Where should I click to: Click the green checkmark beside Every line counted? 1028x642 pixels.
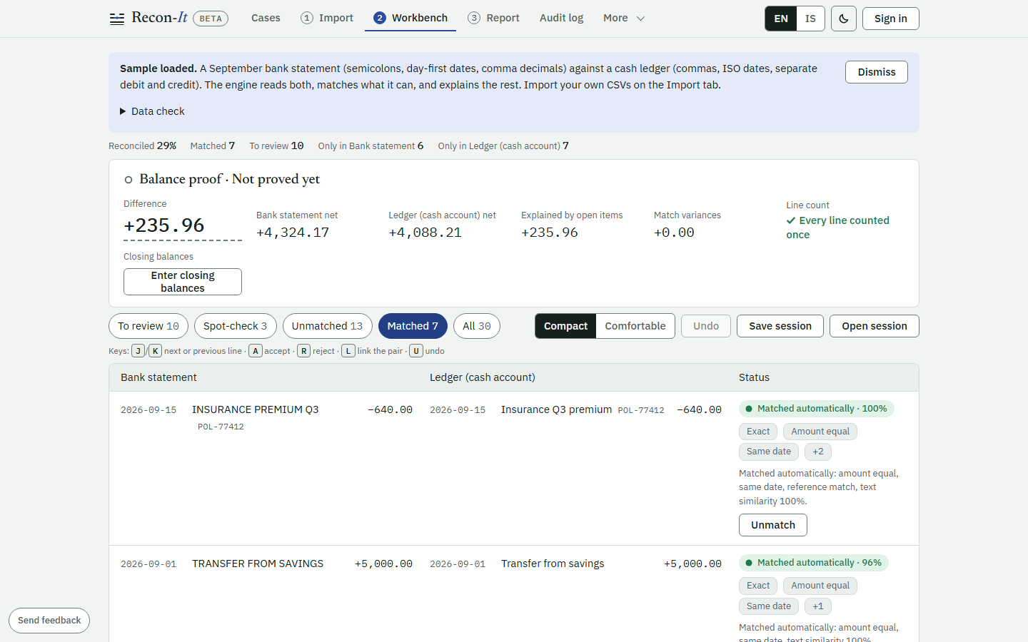click(791, 220)
